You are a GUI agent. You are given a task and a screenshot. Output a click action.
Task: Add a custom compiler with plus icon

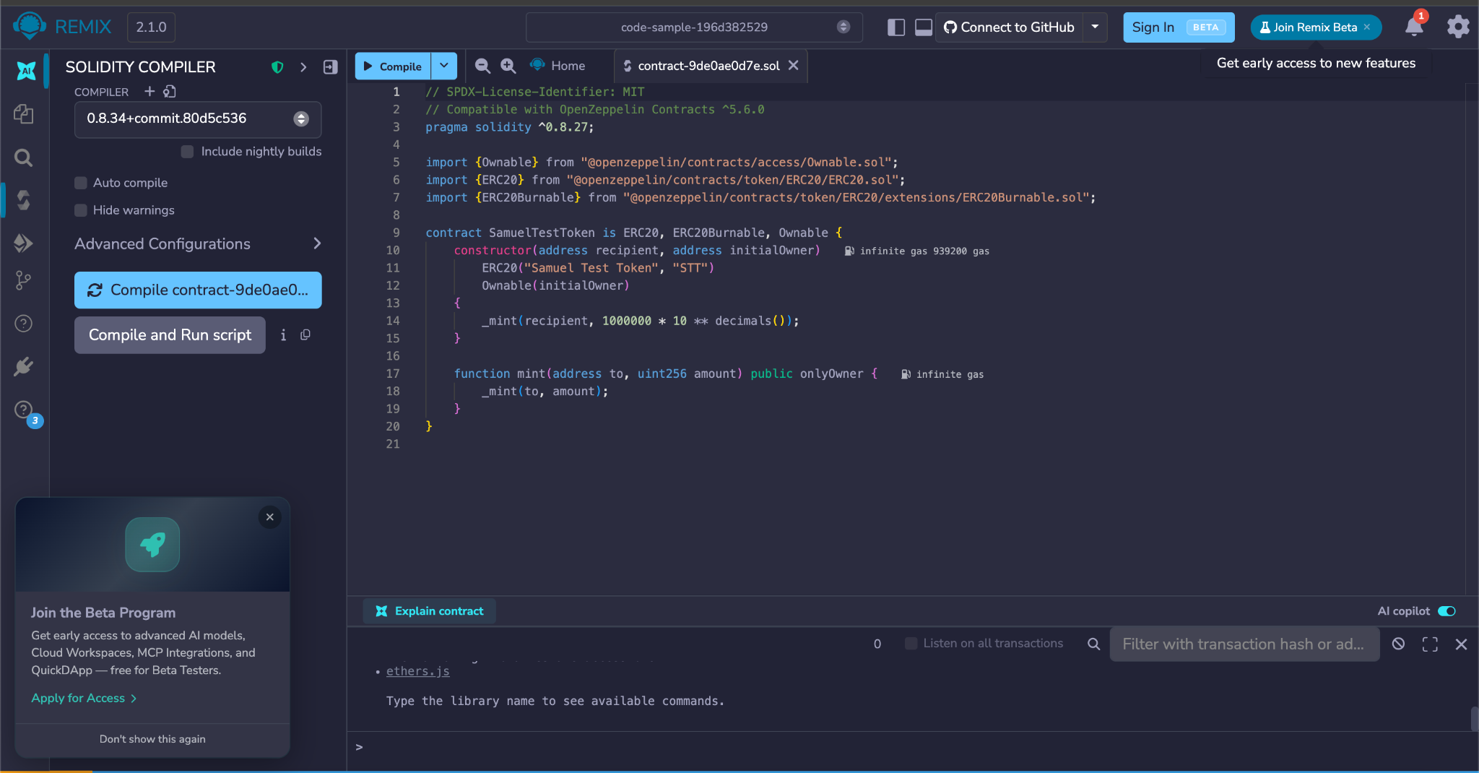click(149, 91)
